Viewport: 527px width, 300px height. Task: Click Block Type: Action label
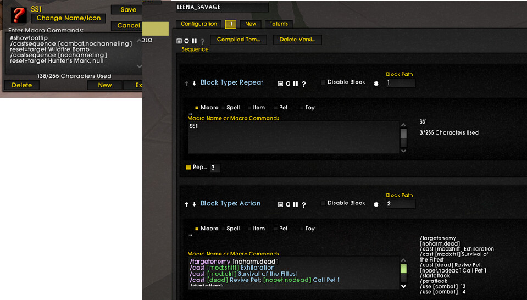230,204
